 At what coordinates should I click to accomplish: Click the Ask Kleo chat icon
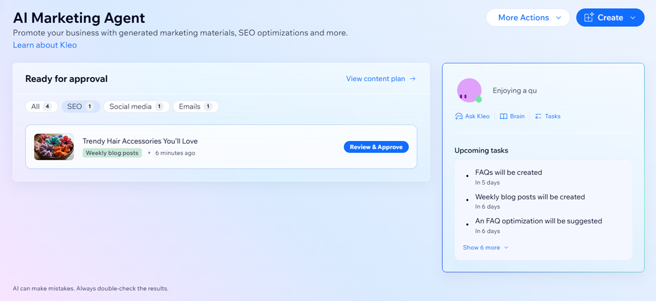[x=458, y=116]
